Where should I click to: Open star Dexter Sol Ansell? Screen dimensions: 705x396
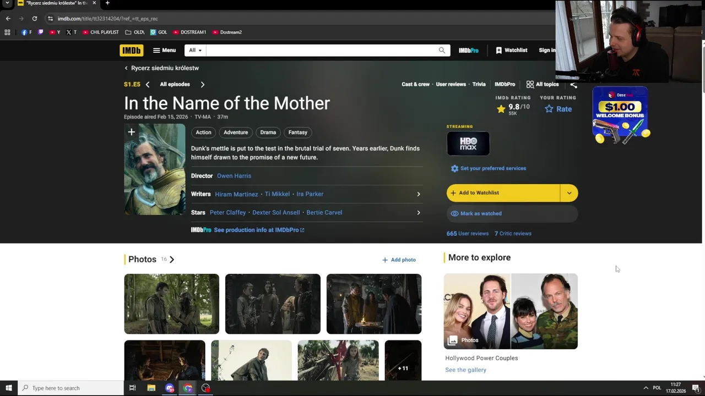[276, 212]
